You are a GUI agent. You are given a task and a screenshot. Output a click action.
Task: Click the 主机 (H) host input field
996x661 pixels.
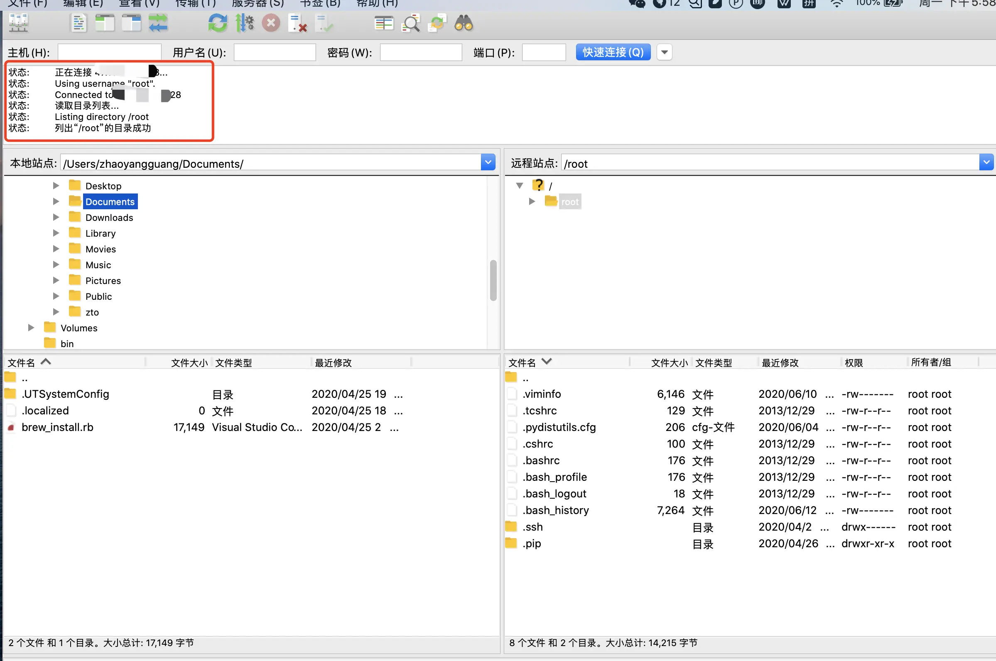click(109, 52)
